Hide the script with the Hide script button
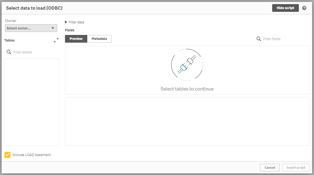Image resolution: width=314 pixels, height=175 pixels. 285,8
